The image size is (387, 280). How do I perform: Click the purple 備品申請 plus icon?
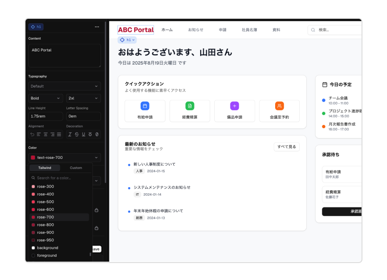click(235, 106)
